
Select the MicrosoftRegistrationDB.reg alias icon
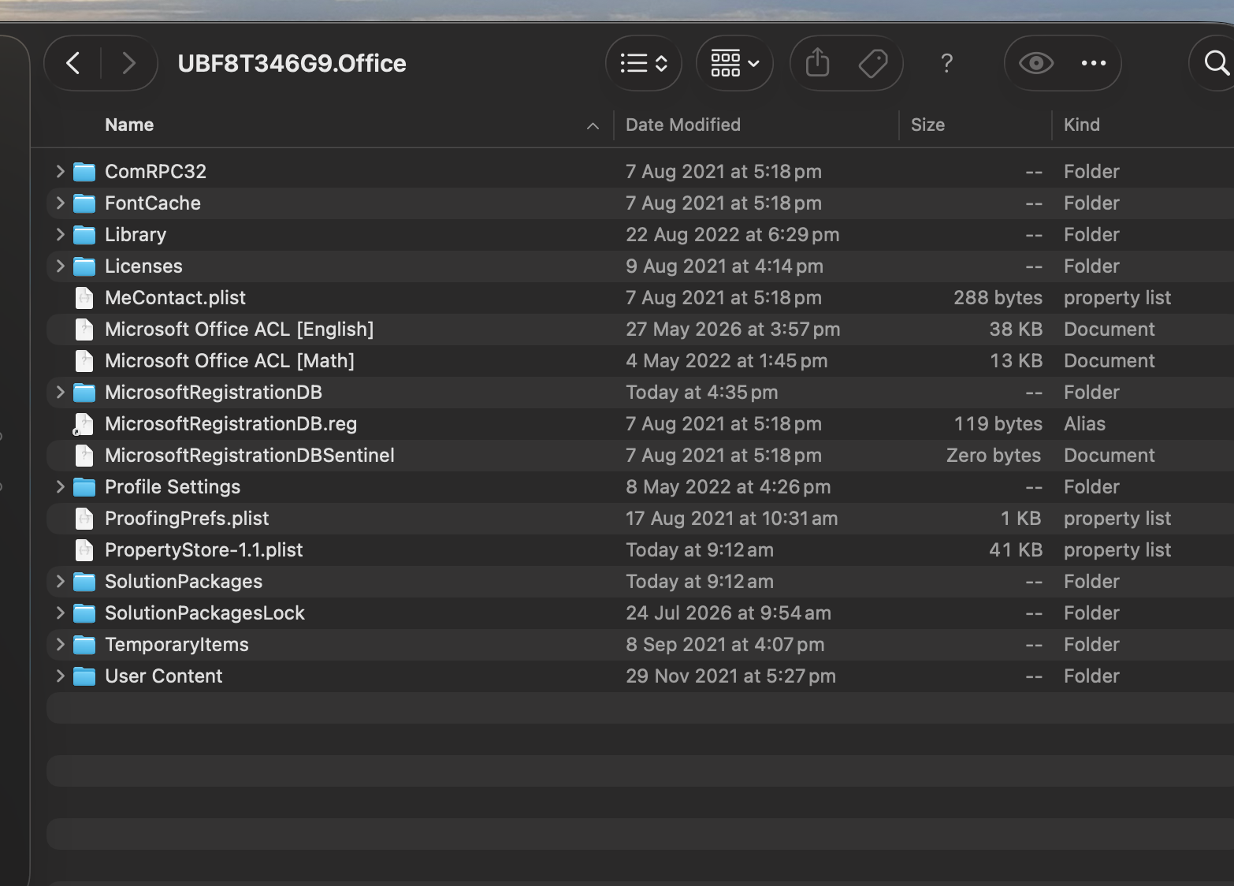pos(84,423)
